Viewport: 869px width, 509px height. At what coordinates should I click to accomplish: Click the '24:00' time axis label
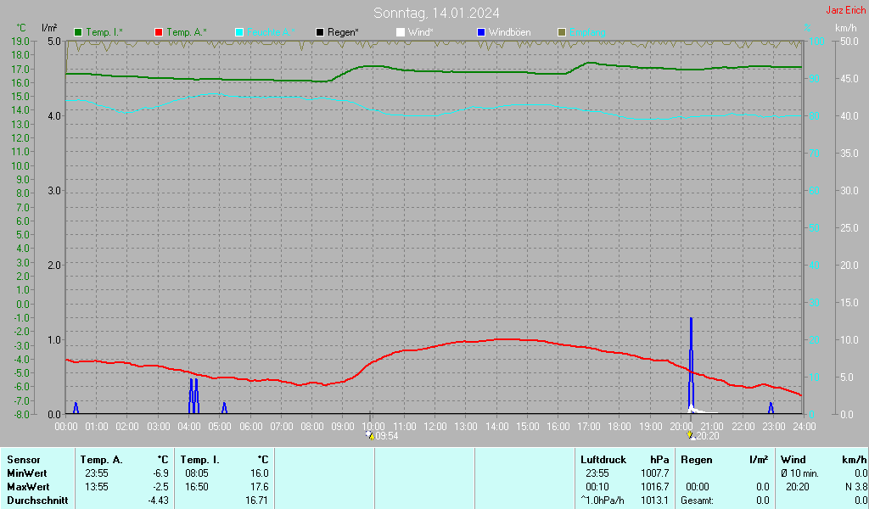(x=805, y=427)
